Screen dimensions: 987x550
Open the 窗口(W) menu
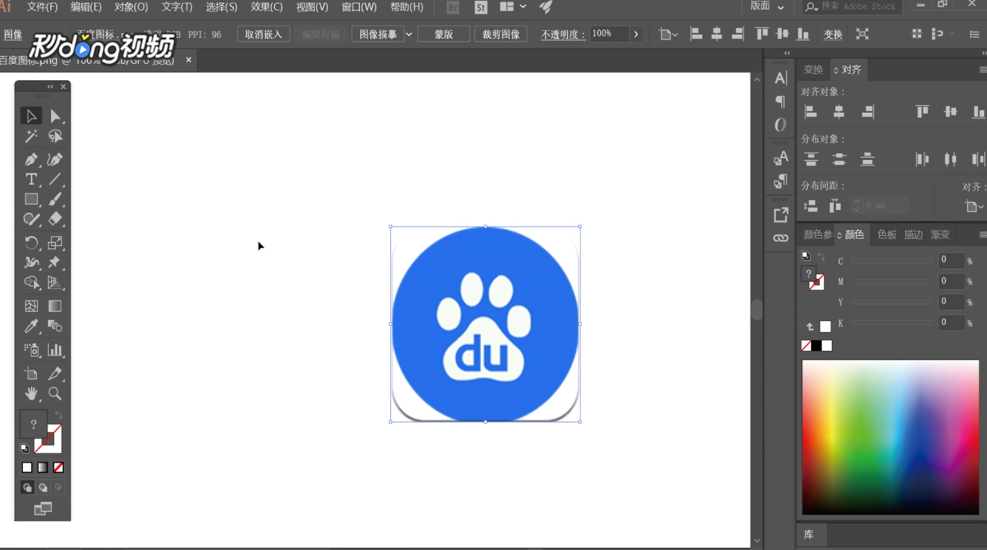click(359, 7)
